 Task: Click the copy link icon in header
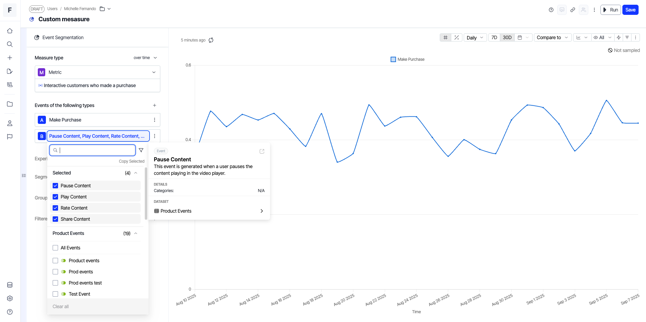573,10
